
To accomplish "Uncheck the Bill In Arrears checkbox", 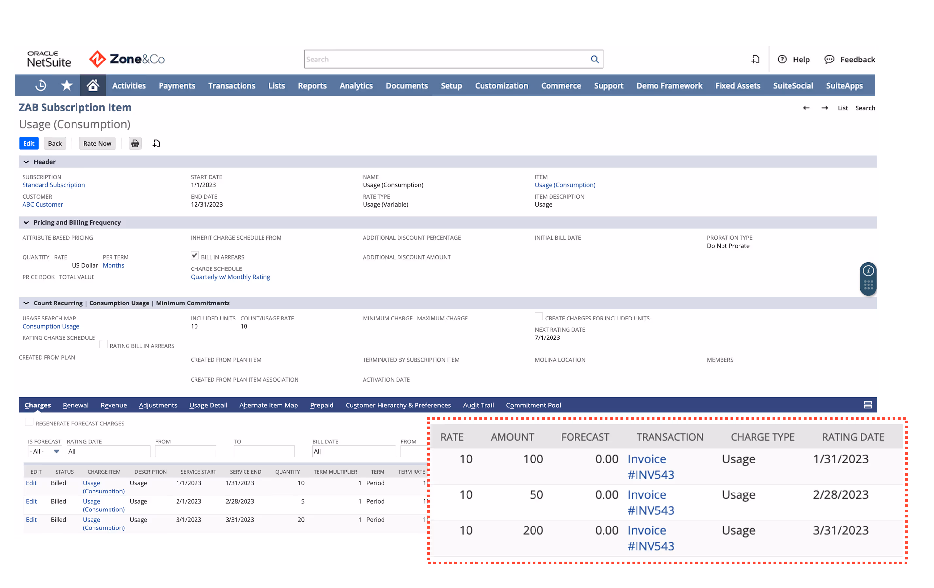I will coord(194,255).
